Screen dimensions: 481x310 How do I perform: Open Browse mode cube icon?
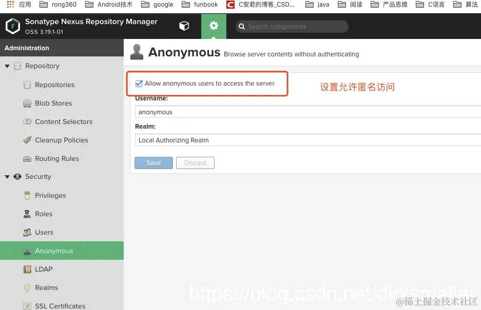coord(184,26)
